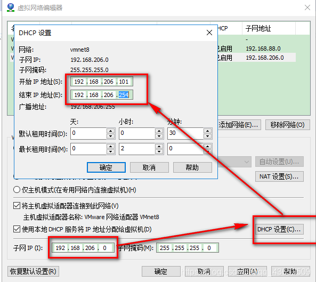This screenshot has width=316, height=282.
Task: Click 添加网络(E)... button
Action: pyautogui.click(x=239, y=125)
